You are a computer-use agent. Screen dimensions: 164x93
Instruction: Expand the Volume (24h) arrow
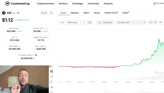pyautogui.click(x=47, y=28)
